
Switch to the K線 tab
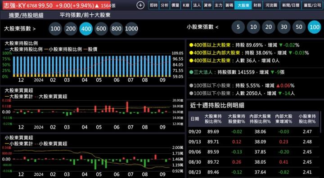click(186, 5)
